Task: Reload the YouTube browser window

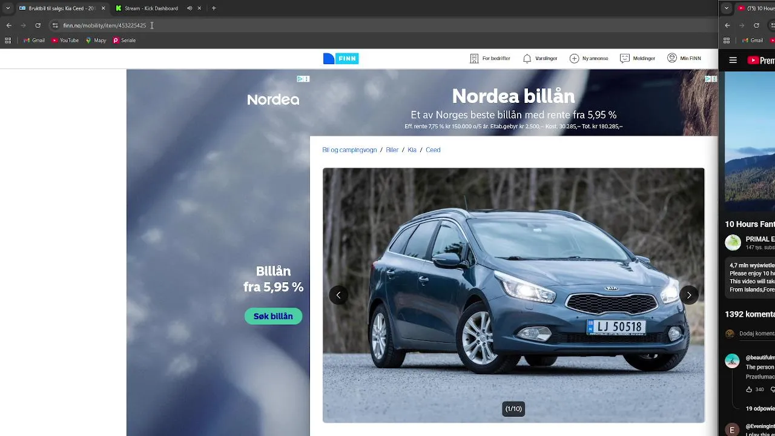Action: pyautogui.click(x=756, y=25)
